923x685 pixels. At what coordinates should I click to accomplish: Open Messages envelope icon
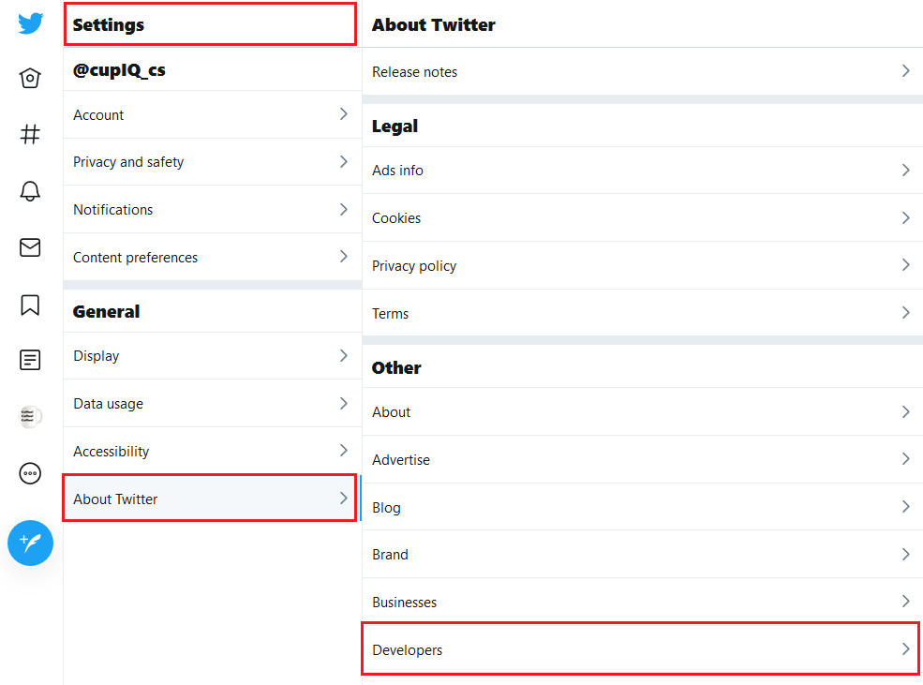coord(30,247)
